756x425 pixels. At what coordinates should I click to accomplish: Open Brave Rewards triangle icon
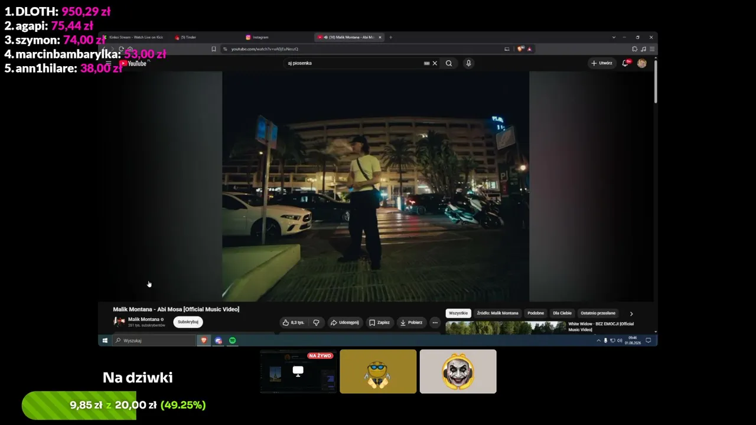[x=529, y=49]
